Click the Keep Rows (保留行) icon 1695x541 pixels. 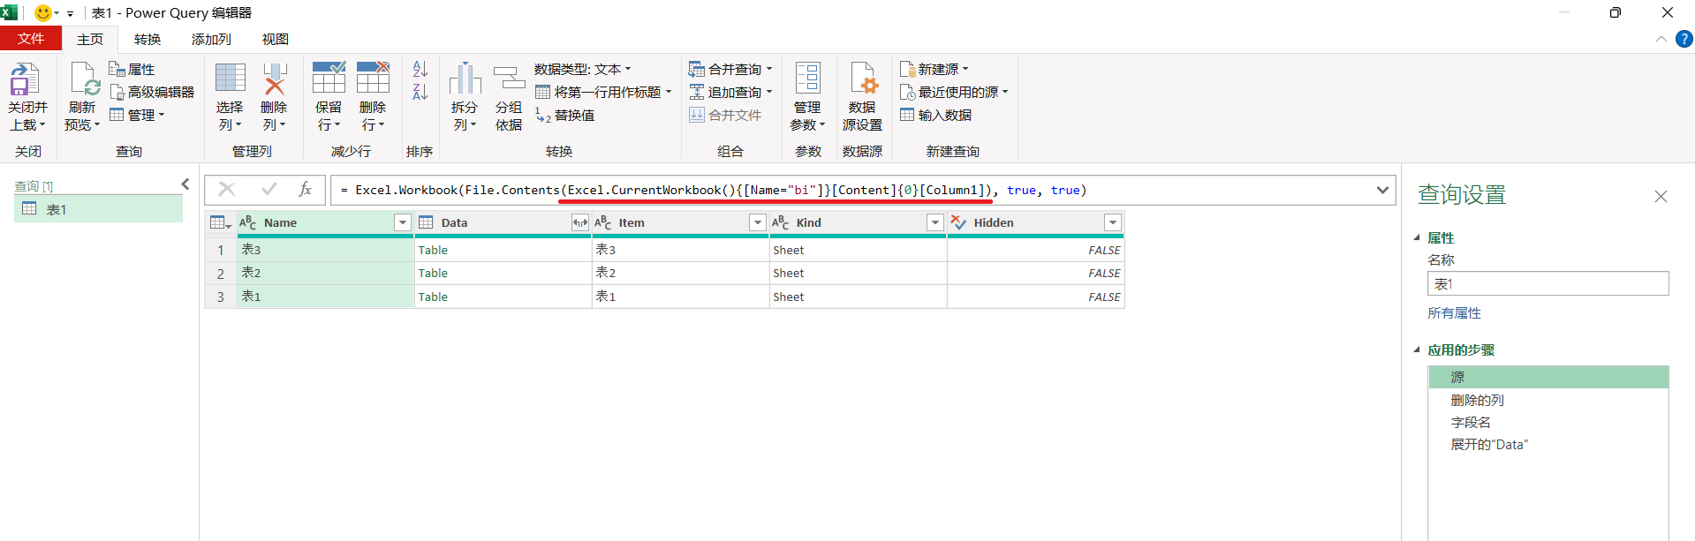[329, 78]
